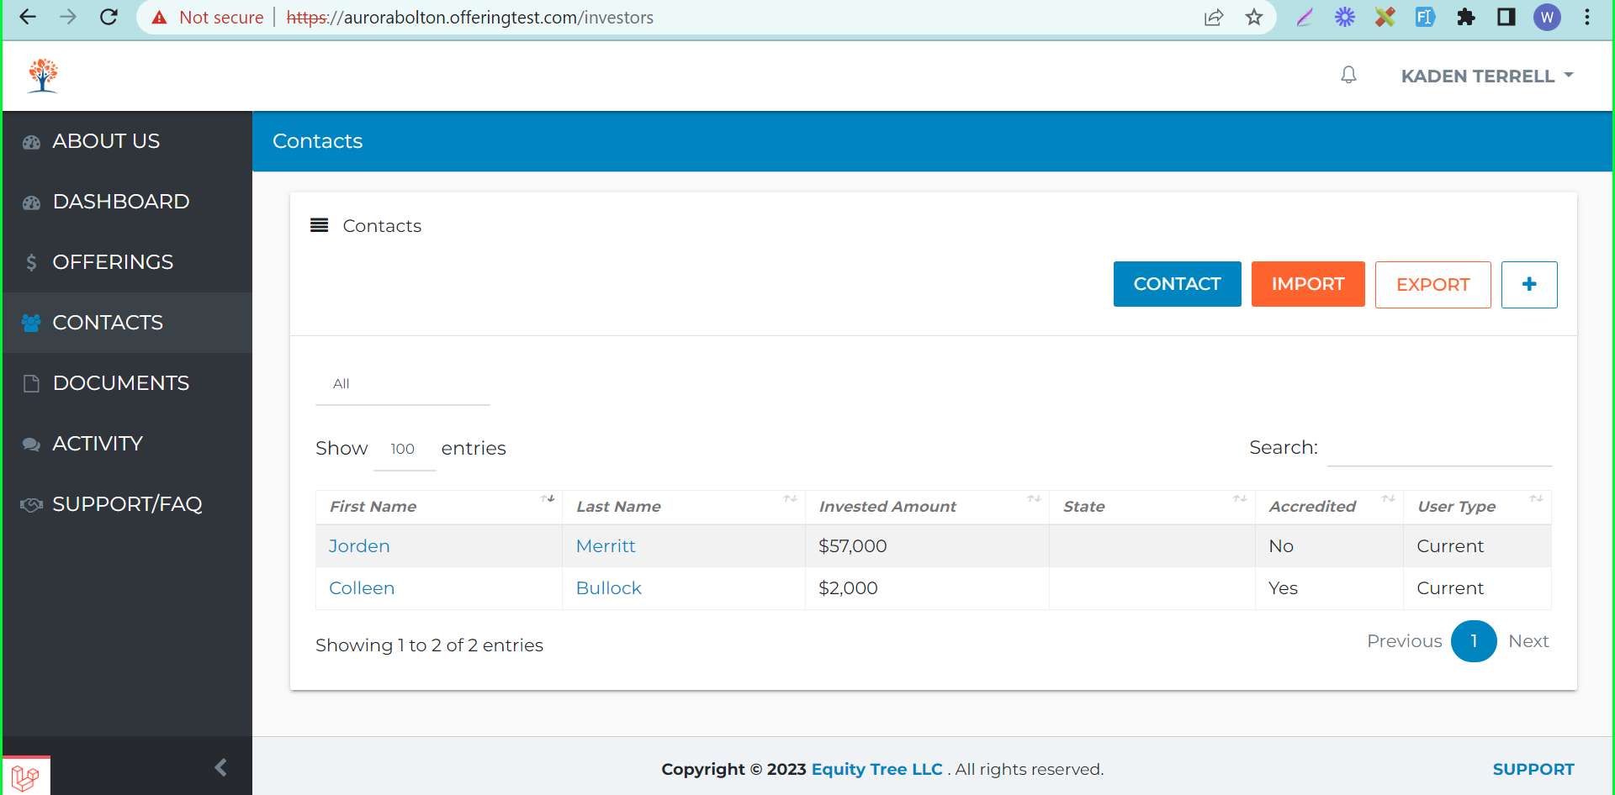Click the notification bell icon

[x=1348, y=76]
